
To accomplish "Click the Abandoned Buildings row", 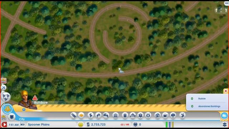I will pyautogui.click(x=207, y=106).
